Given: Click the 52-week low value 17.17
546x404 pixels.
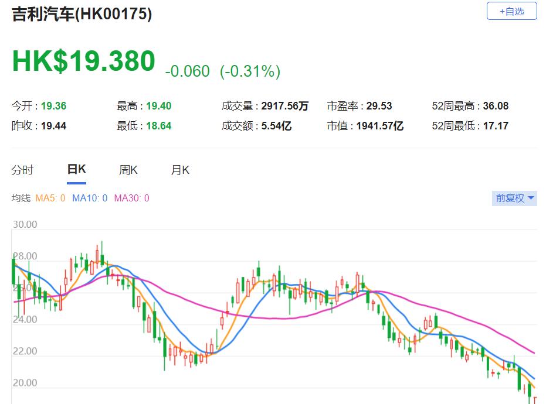Looking at the screenshot, I should point(496,125).
